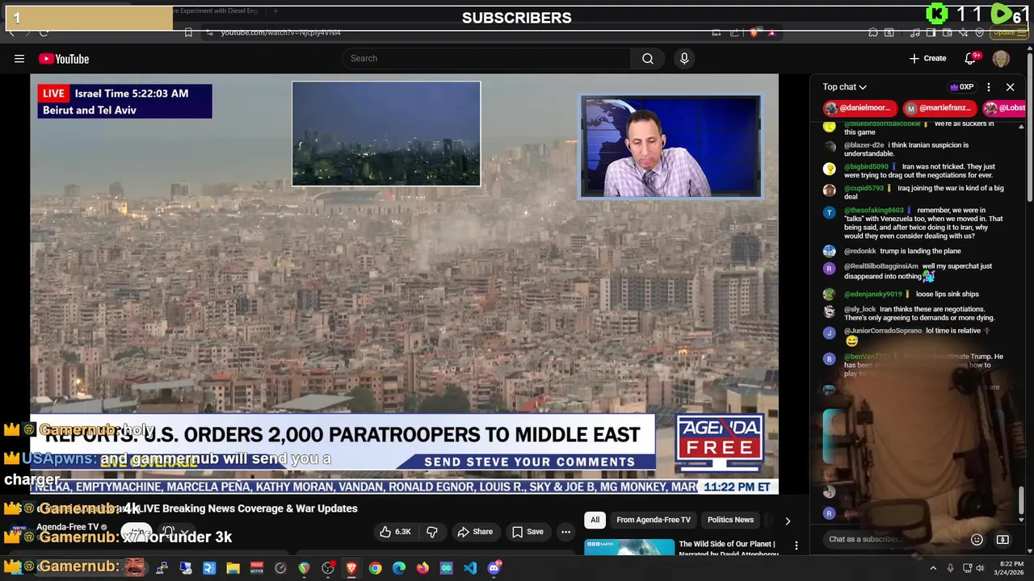The image size is (1034, 581).
Task: Click @bigbird5090 username in chat
Action: tap(866, 167)
